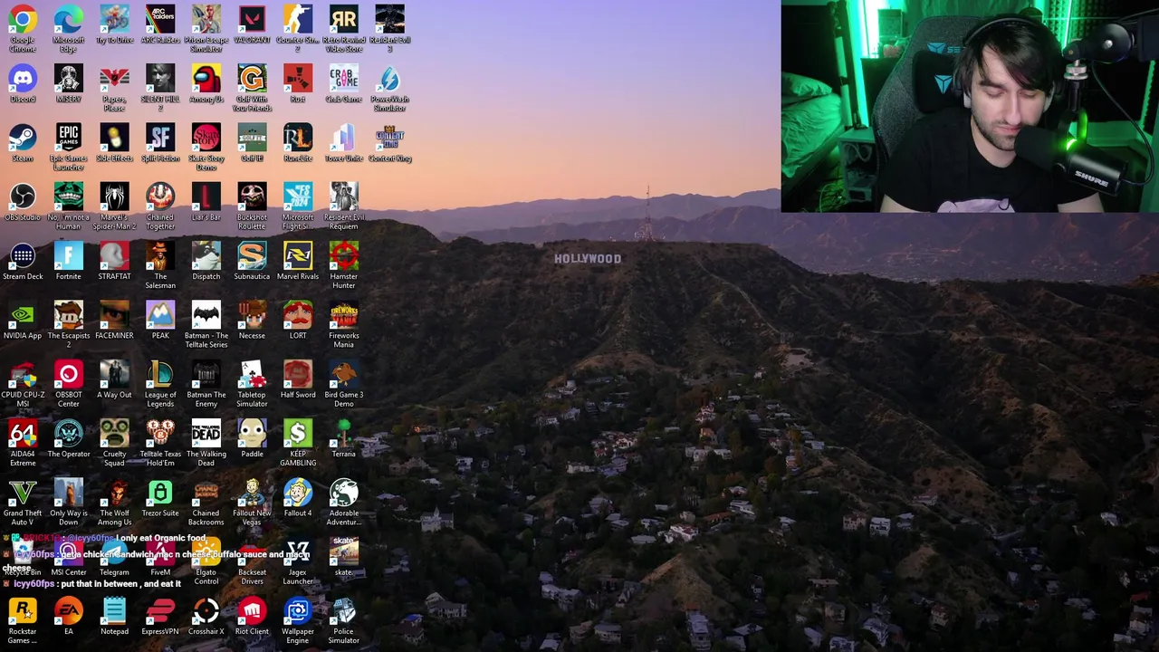Click the Dispatch game icon
This screenshot has width=1159, height=652.
206,255
